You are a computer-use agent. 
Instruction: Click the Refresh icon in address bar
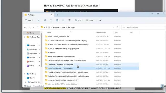[117, 27]
